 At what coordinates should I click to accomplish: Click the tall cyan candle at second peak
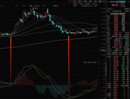[x=48, y=11]
